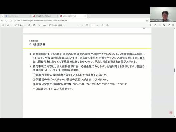Image resolution: width=176 pixels, height=132 pixels.
Task: Open the PDF search magnifier
Action: (x=150, y=25)
